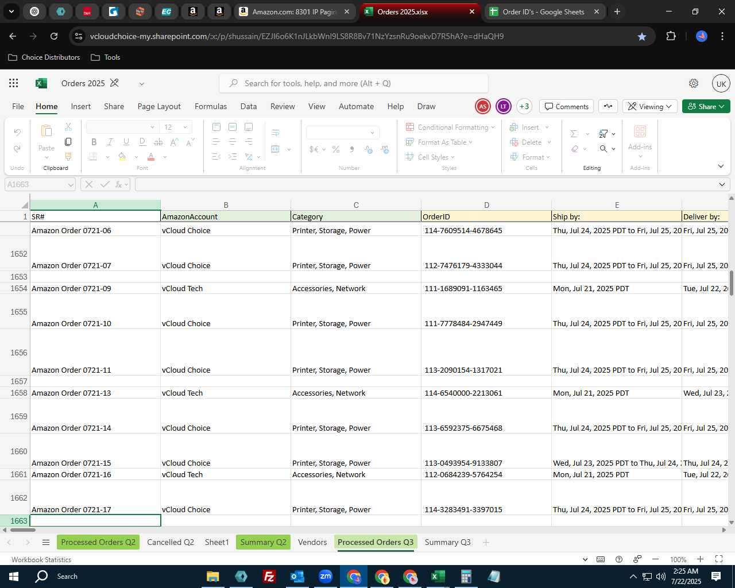Switch to the Formulas ribbon tab
Screen dimensions: 735x588
coord(211,106)
